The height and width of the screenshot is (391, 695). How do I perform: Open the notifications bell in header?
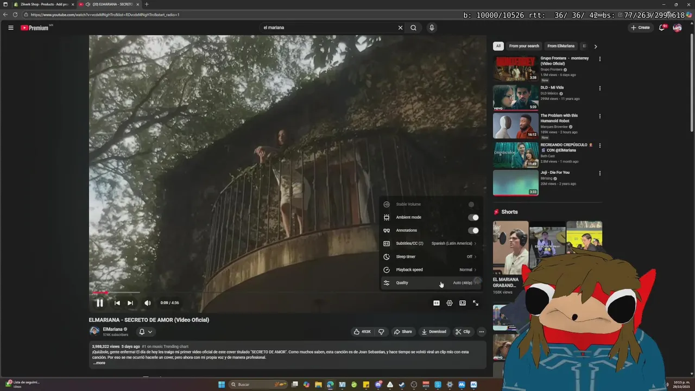662,28
